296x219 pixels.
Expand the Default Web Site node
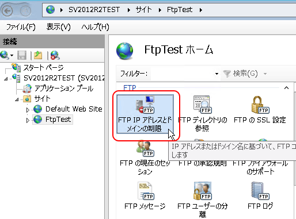[28, 110]
